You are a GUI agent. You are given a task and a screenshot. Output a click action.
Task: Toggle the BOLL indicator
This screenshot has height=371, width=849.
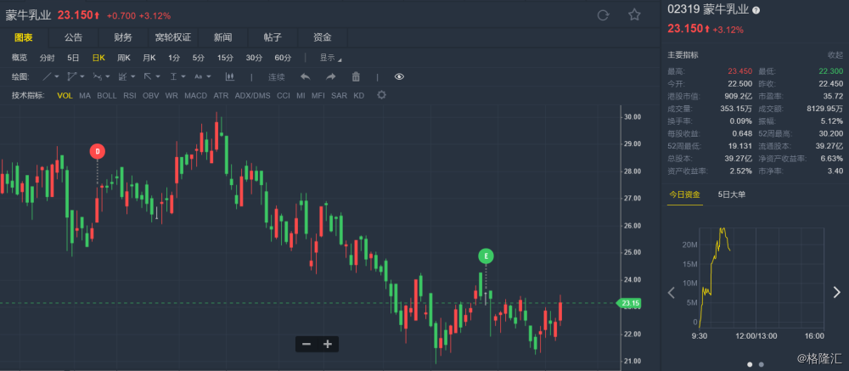coord(107,95)
